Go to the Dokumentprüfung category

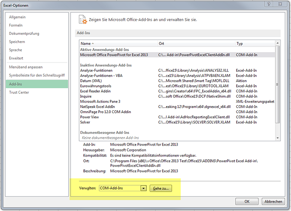click(x=24, y=34)
